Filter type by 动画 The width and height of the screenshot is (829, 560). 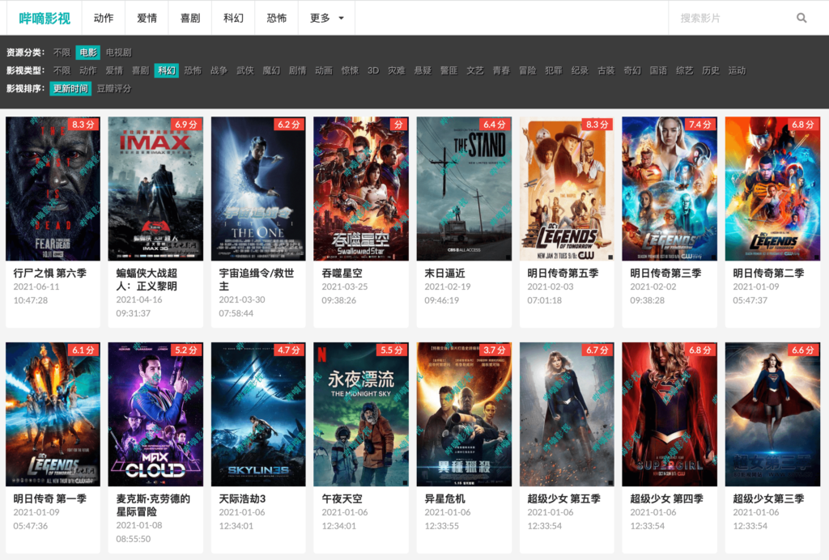[324, 70]
